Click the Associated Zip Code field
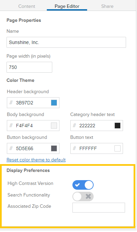 coord(99,207)
